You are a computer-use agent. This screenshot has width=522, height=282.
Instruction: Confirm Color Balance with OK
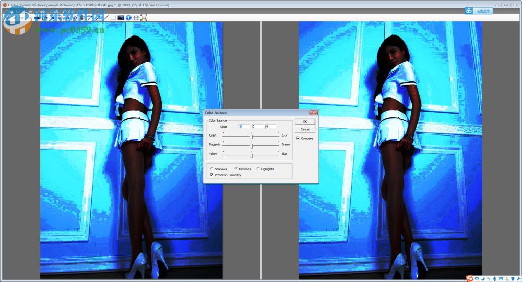[305, 121]
